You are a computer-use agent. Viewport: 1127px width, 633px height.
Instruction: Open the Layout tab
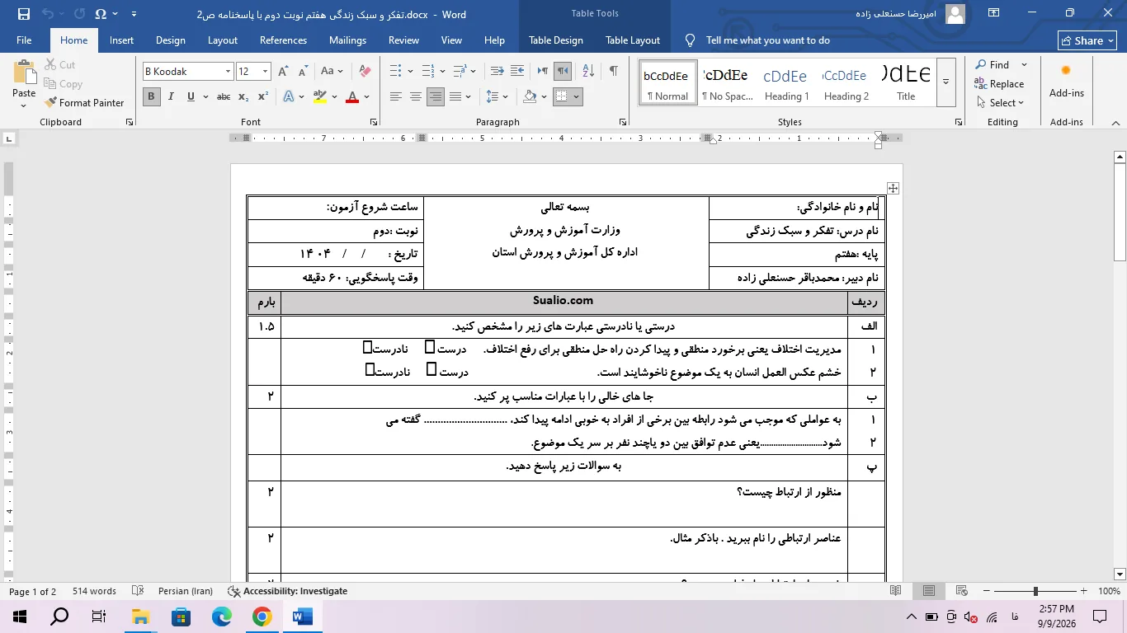click(223, 40)
